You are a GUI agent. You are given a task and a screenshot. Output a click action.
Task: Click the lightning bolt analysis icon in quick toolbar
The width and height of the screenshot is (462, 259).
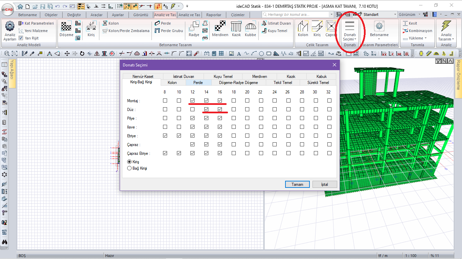(173, 6)
